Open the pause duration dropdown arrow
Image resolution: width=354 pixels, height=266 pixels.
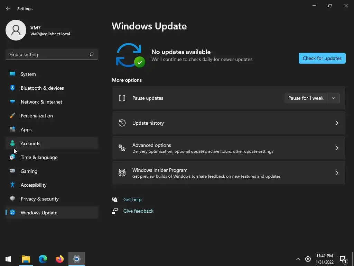point(334,98)
